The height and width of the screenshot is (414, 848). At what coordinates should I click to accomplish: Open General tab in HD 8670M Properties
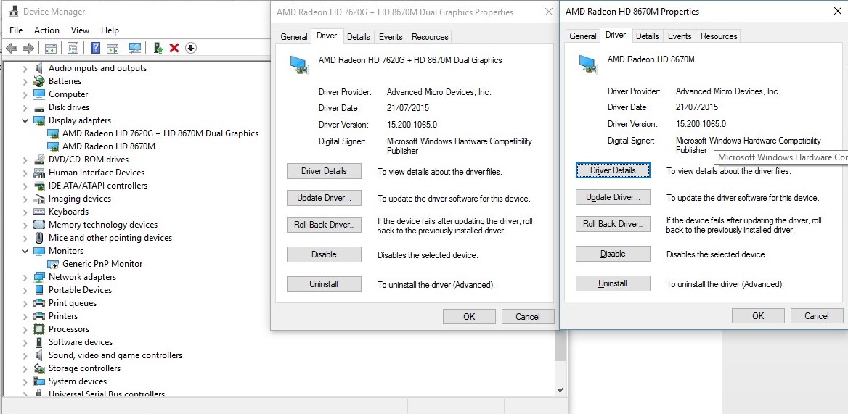[583, 36]
